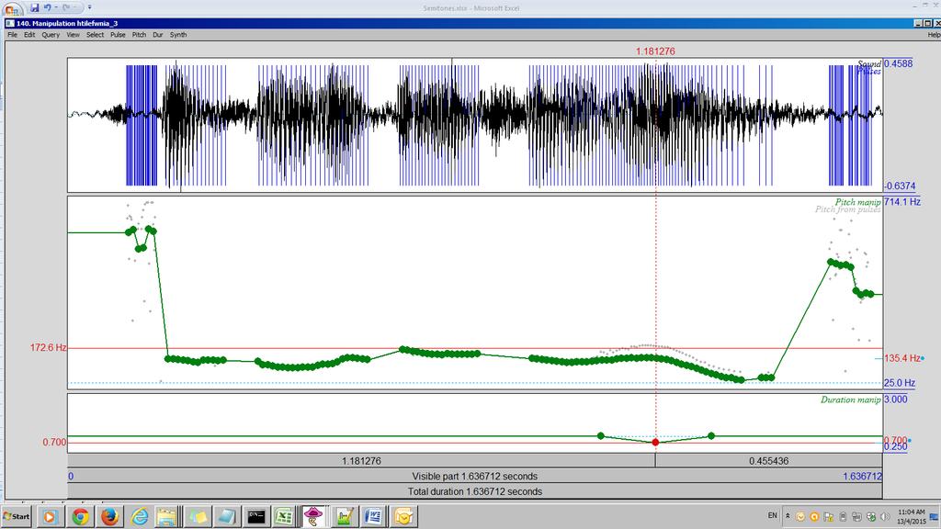Click the 714.1 Hz maximum pitch label
This screenshot has width=941, height=529.
point(902,201)
